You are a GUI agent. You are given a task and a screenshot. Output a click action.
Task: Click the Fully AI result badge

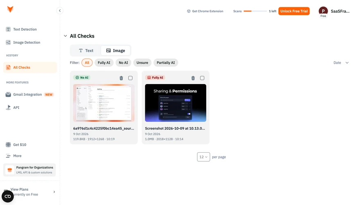(x=155, y=78)
